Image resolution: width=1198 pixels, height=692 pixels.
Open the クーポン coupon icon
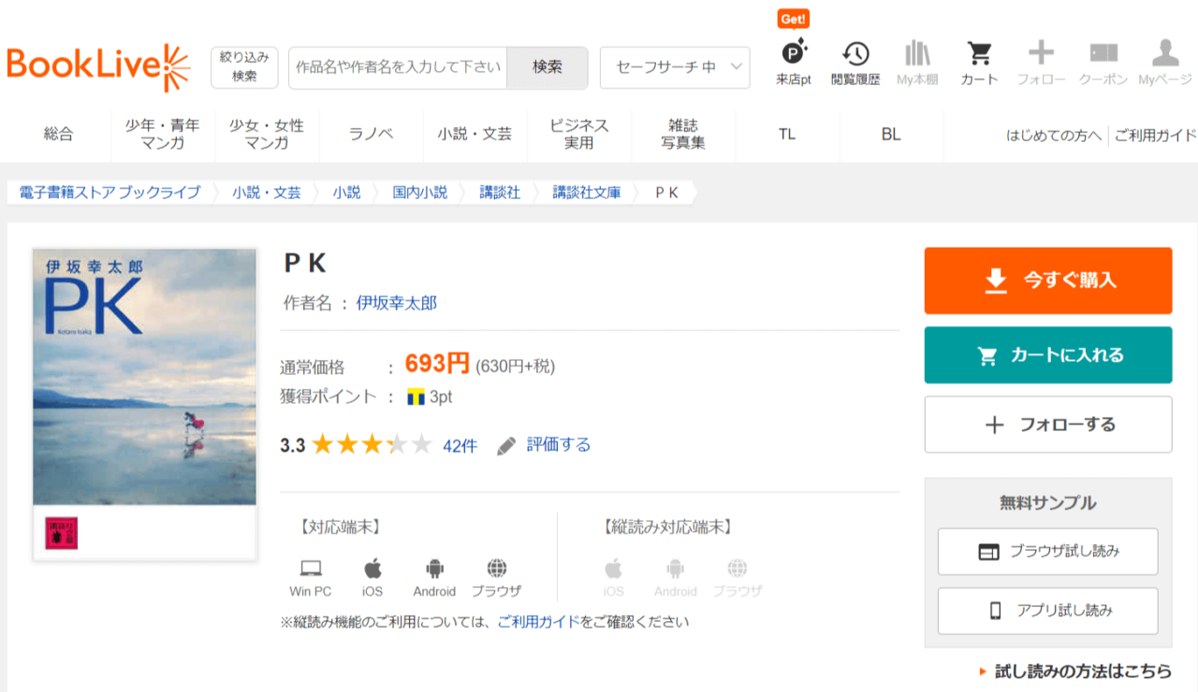coord(1103,52)
